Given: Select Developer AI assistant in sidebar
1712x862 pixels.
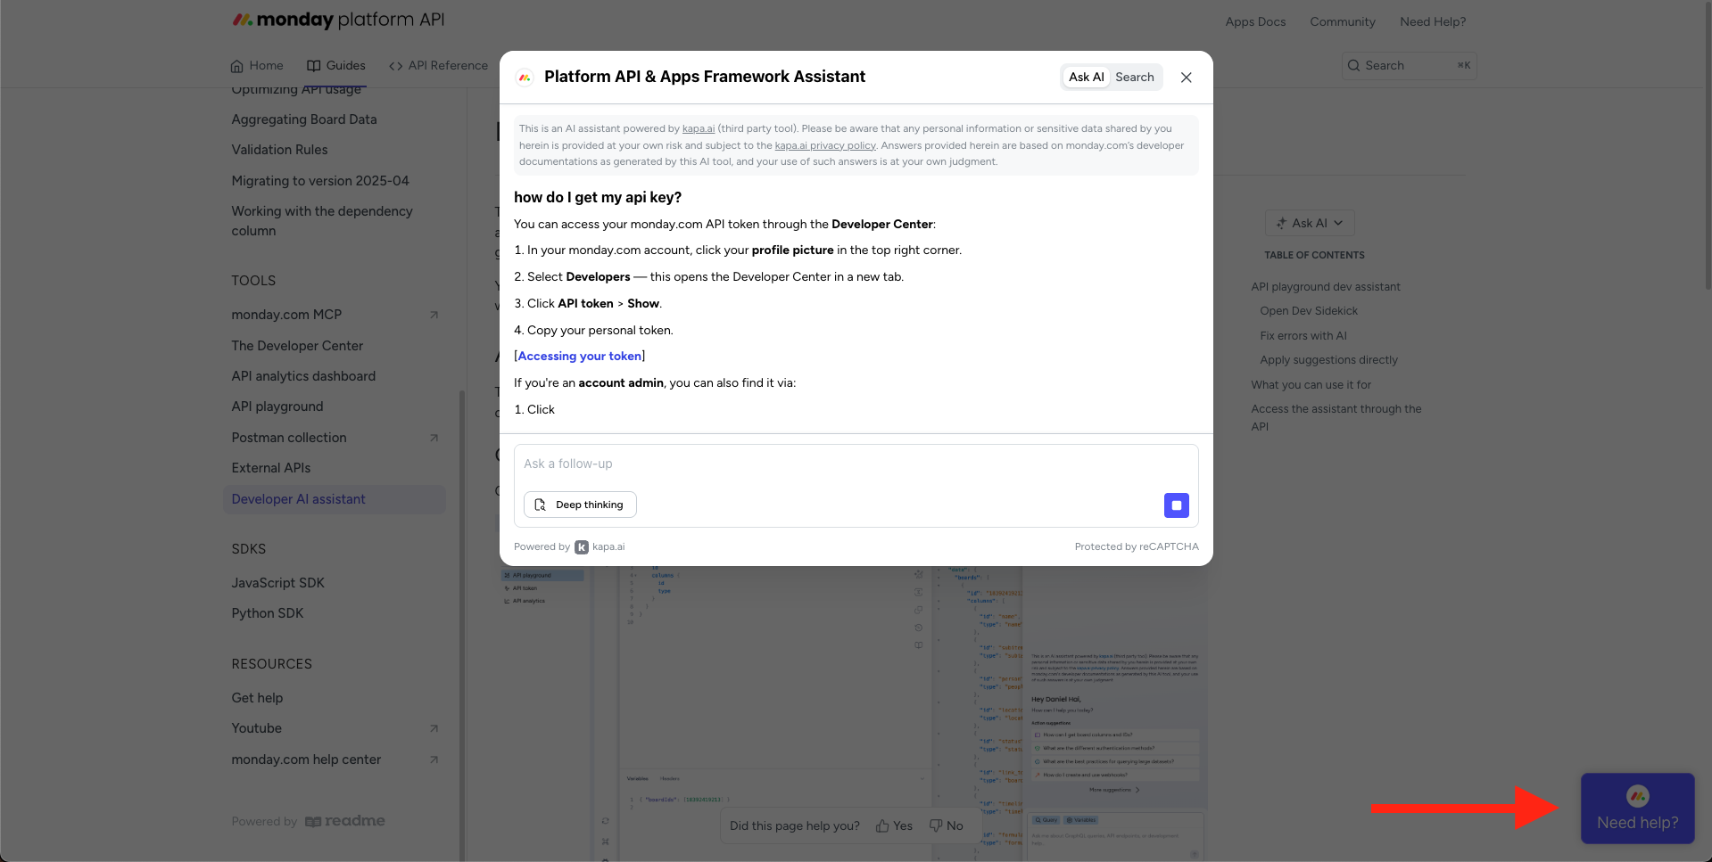Looking at the screenshot, I should [335, 499].
